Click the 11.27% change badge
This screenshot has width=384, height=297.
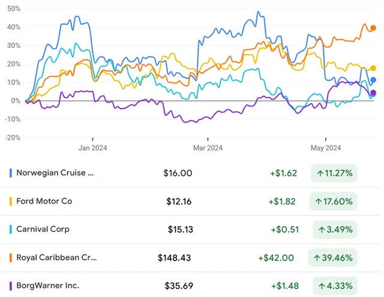point(334,173)
